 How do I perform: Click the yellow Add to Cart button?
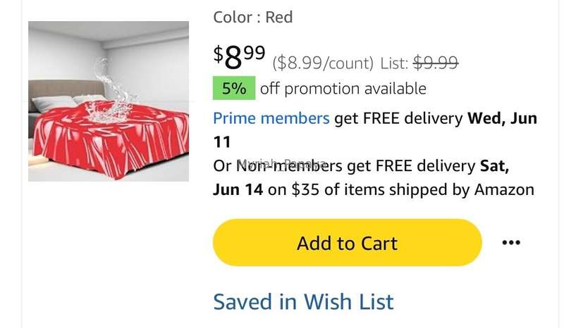[x=347, y=243]
